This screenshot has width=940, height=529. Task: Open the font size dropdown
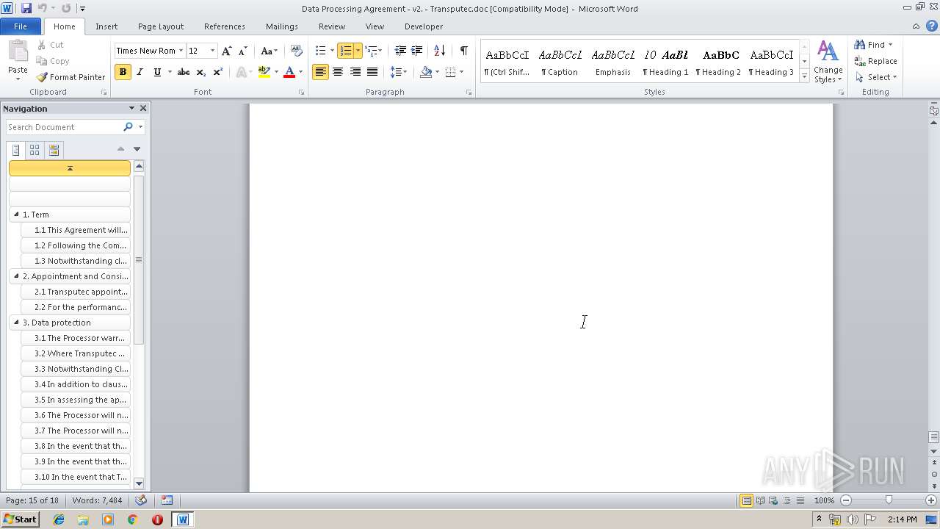point(213,51)
